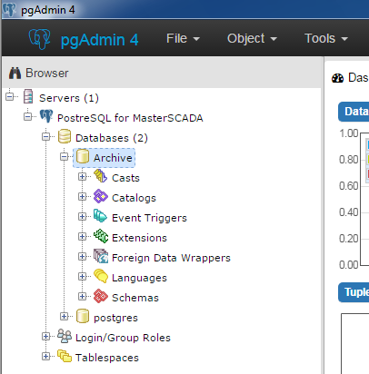This screenshot has width=369, height=374.
Task: Click the pgAdmin 4 elephant logo
Action: pos(40,39)
